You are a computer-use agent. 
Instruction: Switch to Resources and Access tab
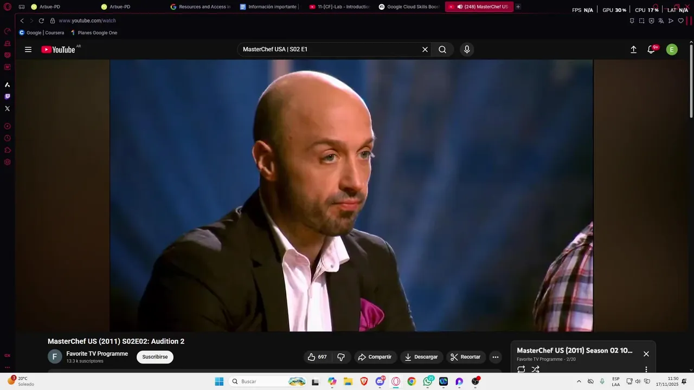201,6
